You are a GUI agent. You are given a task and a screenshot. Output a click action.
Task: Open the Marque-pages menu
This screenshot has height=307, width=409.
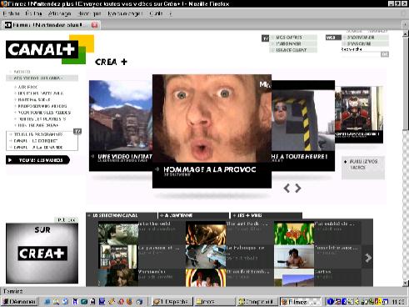(x=125, y=13)
